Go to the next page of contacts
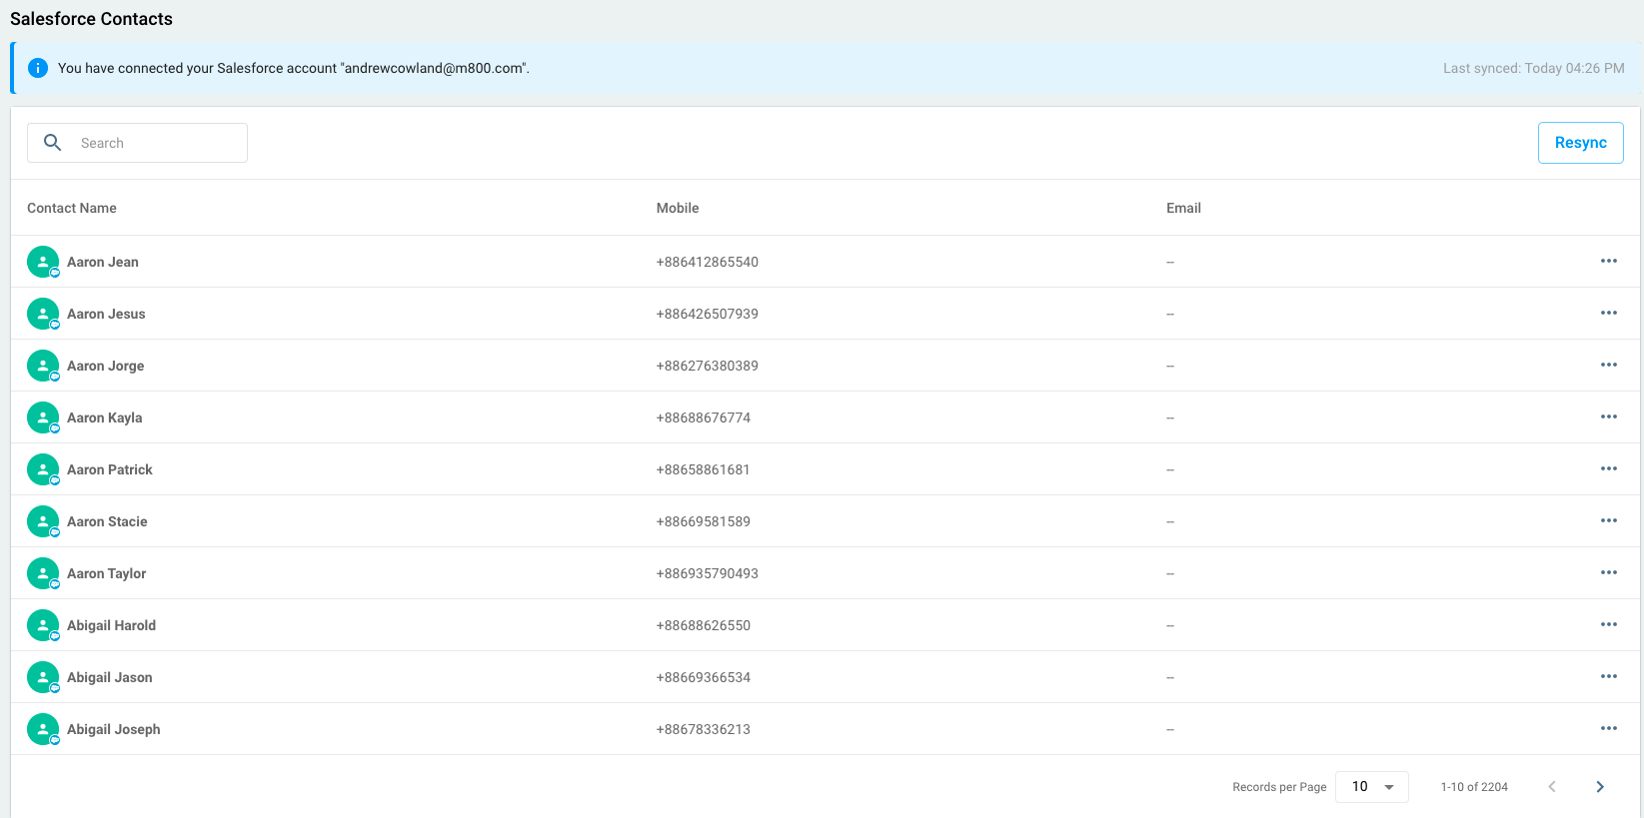1644x818 pixels. tap(1599, 787)
